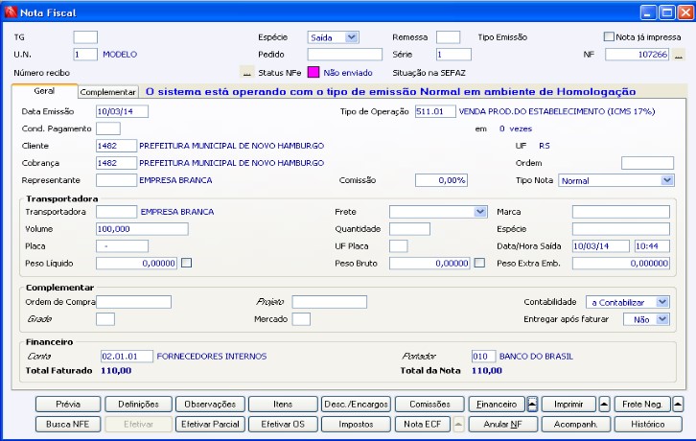Click the Projeto input field

point(330,302)
